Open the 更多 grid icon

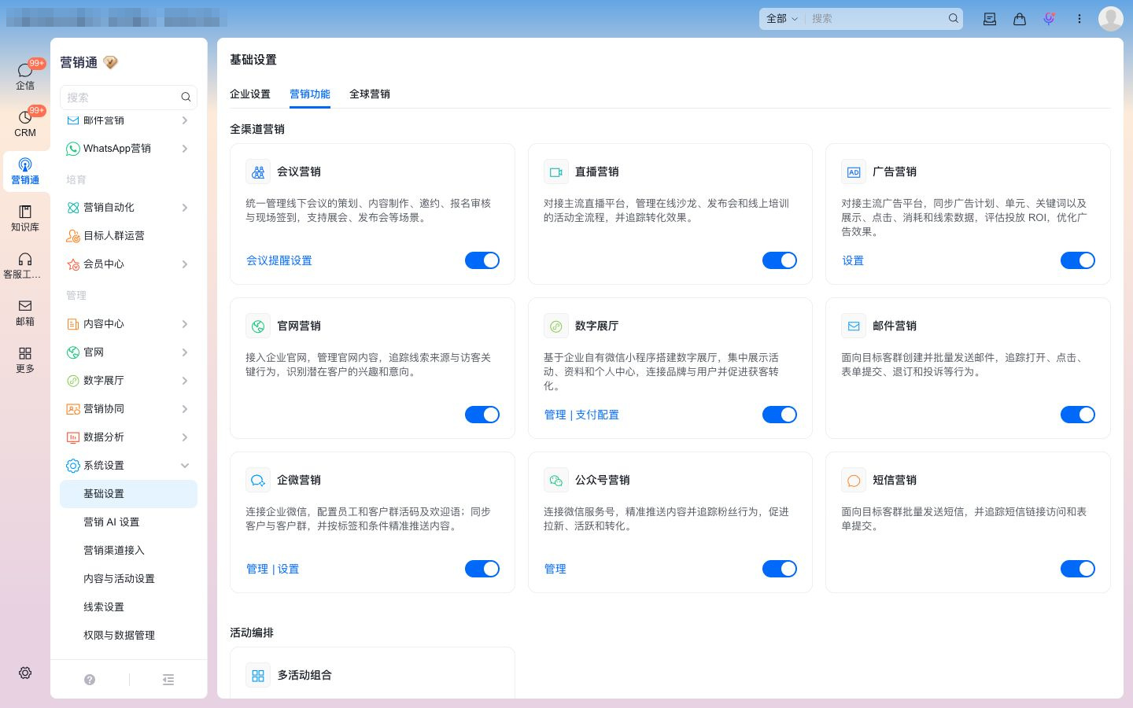[x=25, y=353]
